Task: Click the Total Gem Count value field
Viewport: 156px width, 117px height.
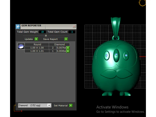Action: pyautogui.click(x=72, y=32)
